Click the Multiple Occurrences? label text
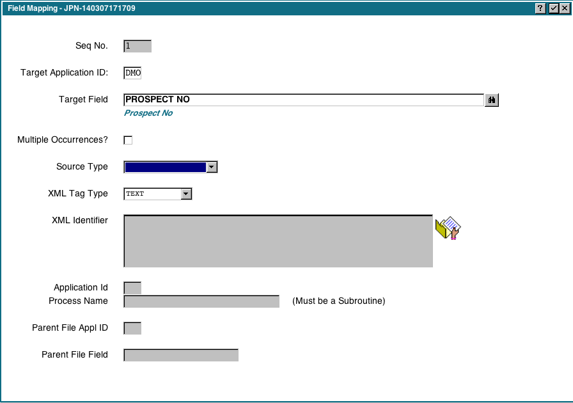The height and width of the screenshot is (403, 573). (63, 140)
